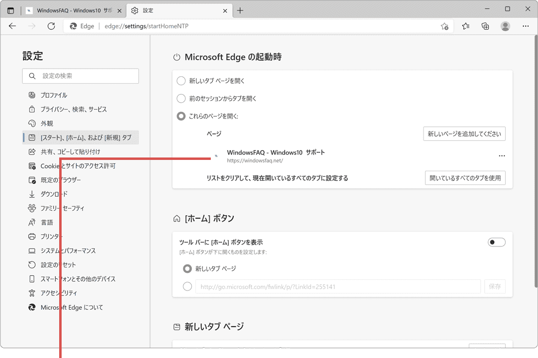Open a new tab with plus icon

(240, 11)
